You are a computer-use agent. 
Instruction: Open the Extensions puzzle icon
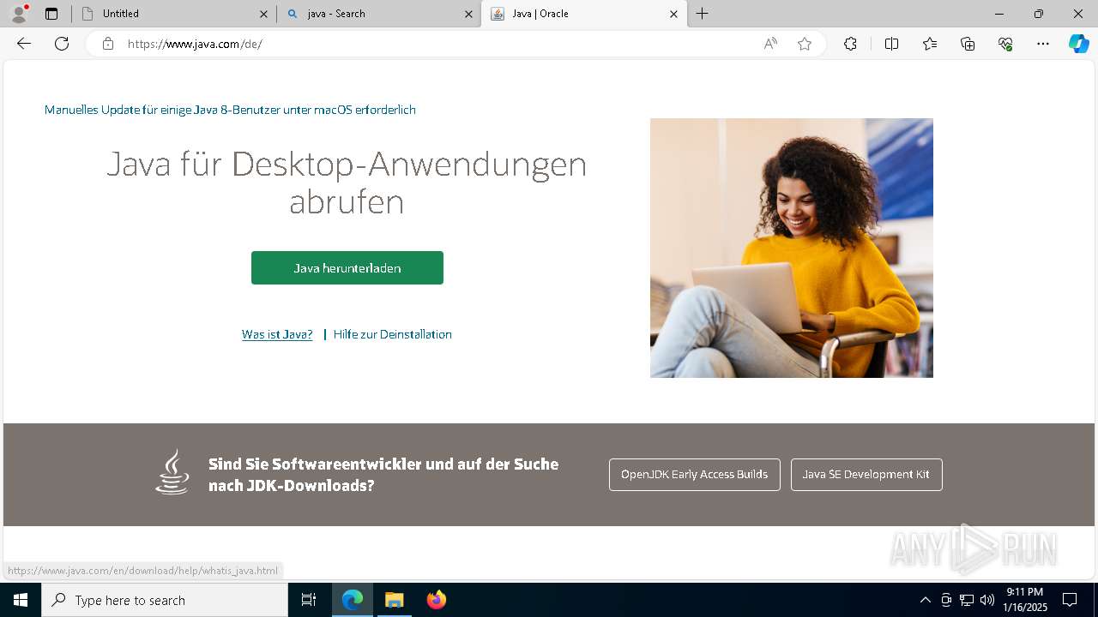pyautogui.click(x=850, y=44)
